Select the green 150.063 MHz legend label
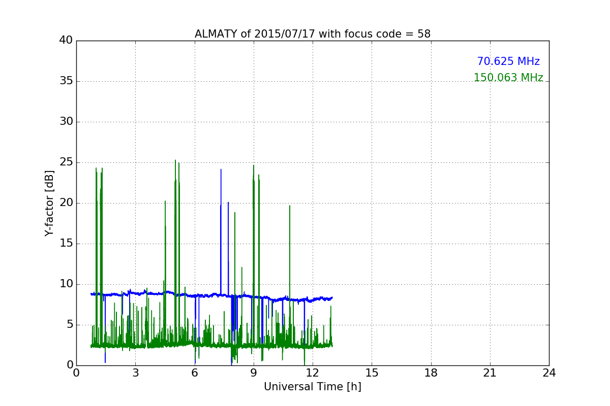The width and height of the screenshot is (610, 406). tap(508, 78)
